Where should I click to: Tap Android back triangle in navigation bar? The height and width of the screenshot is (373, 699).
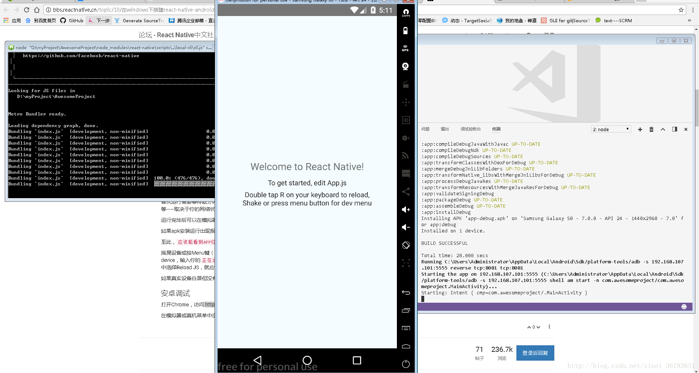click(x=258, y=360)
